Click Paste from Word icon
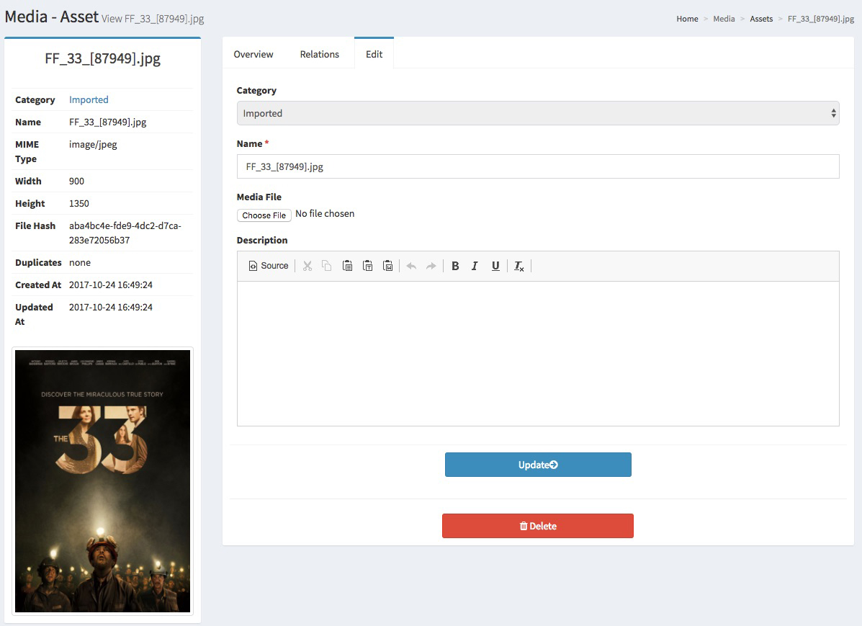862x626 pixels. (388, 266)
